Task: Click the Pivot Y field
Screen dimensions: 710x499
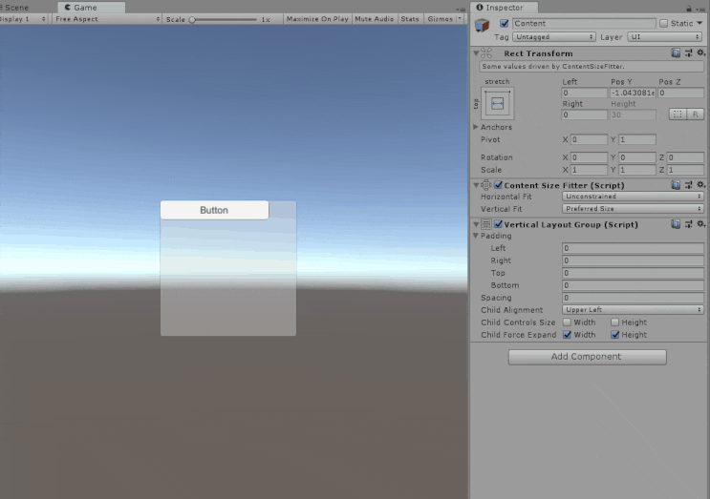Action: pyautogui.click(x=637, y=139)
